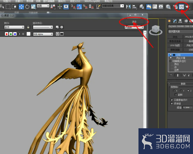Expand the selected top modifier sub-levels
Screen dimensions: 193x154
[174, 55]
